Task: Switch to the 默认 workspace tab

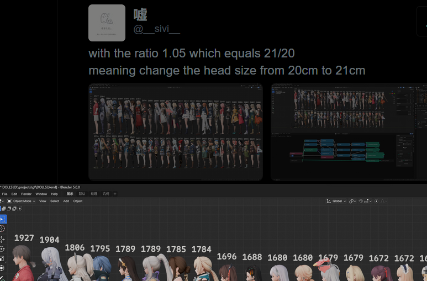Action: tap(82, 194)
